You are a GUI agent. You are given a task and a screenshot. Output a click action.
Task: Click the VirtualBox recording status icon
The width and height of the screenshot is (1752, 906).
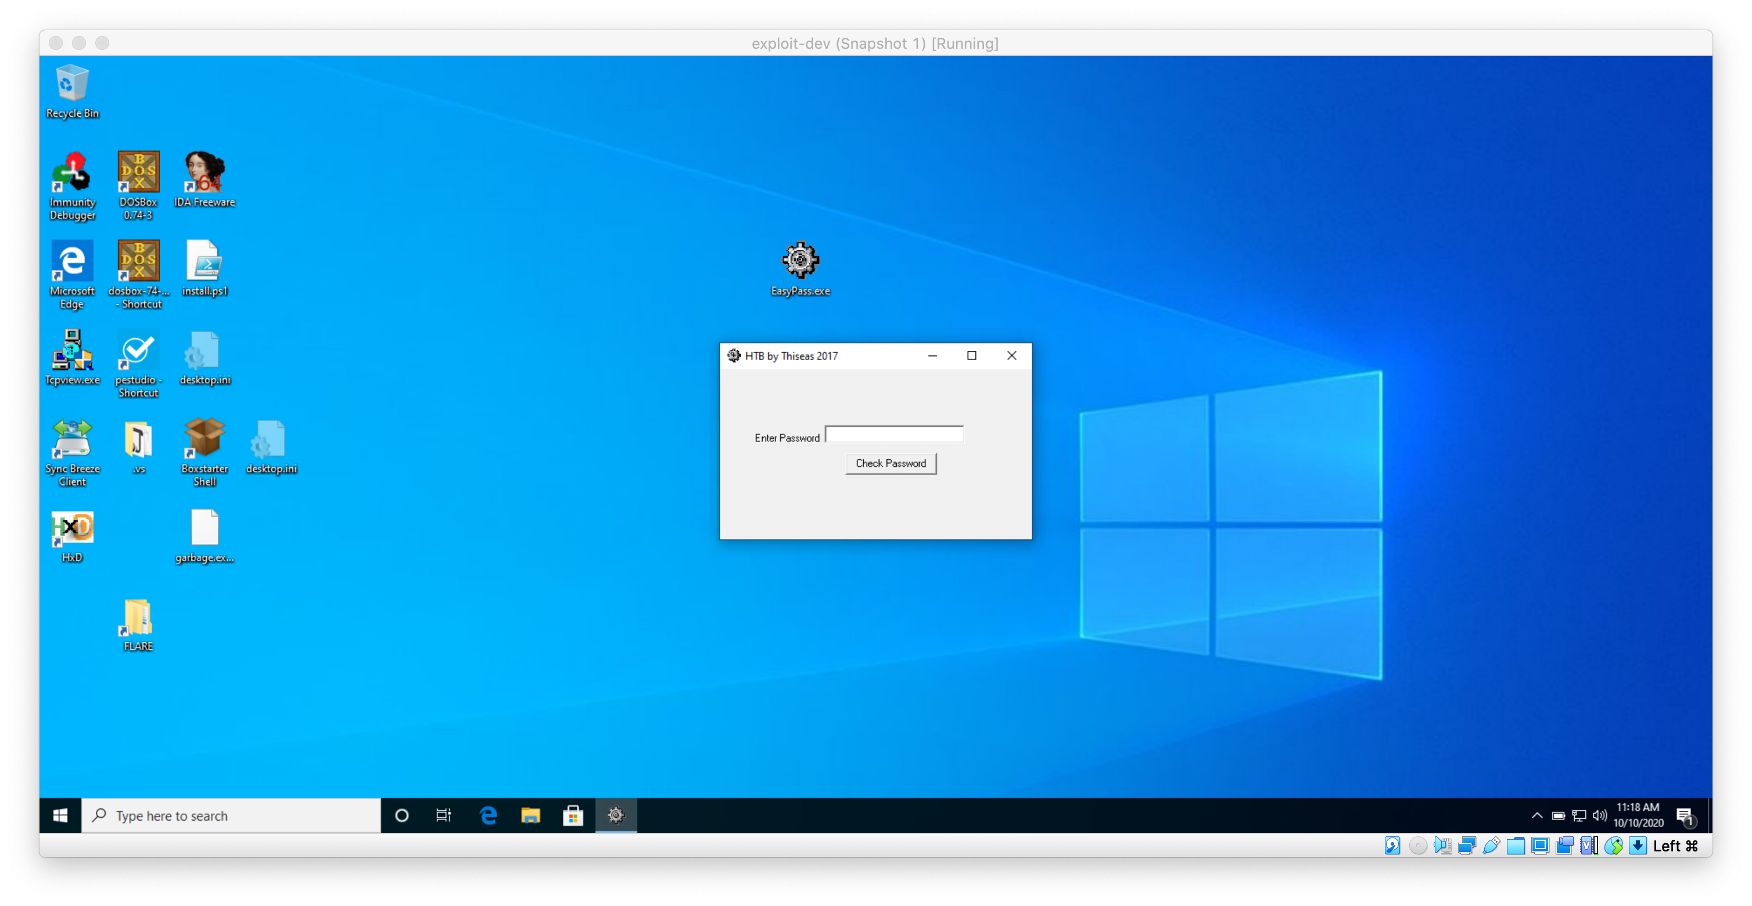point(1564,846)
